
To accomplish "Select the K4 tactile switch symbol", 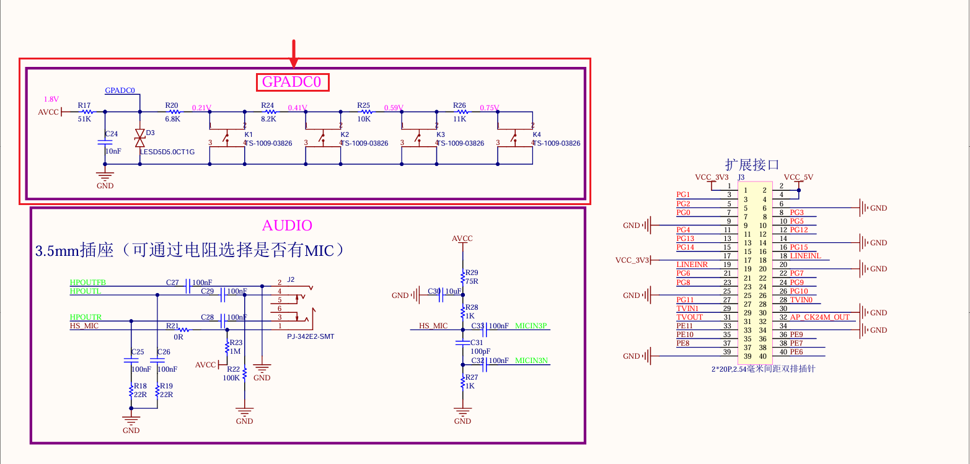I will point(516,139).
